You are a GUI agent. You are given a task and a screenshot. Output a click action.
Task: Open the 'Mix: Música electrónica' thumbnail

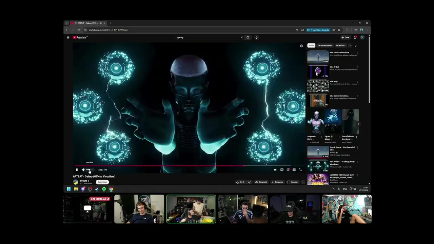[x=318, y=57]
